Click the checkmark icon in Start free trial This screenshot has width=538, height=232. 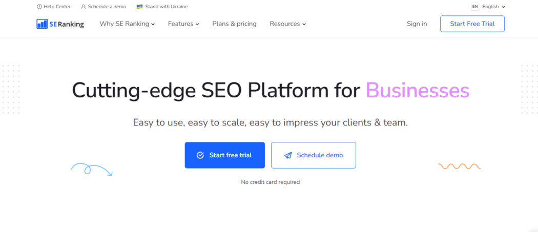tap(200, 155)
